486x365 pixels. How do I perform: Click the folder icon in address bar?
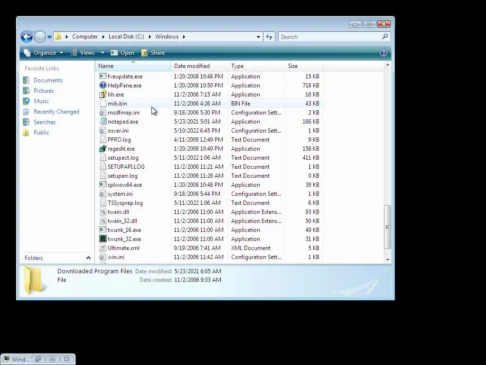click(58, 37)
